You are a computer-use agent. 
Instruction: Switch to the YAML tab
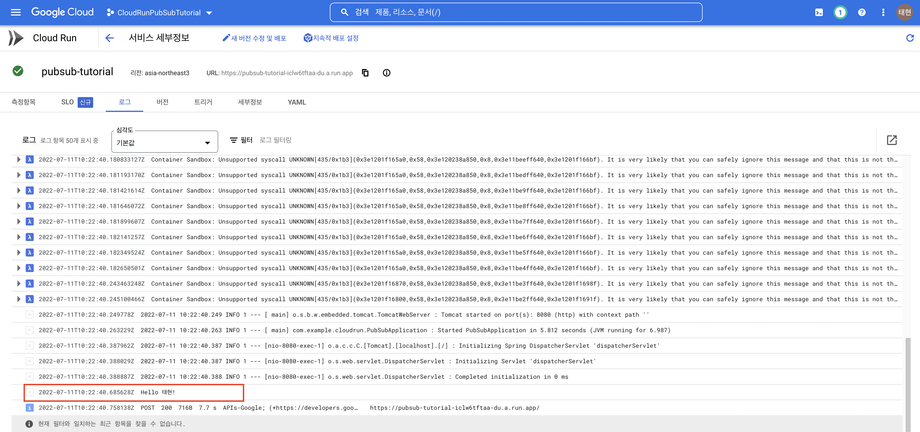[296, 102]
